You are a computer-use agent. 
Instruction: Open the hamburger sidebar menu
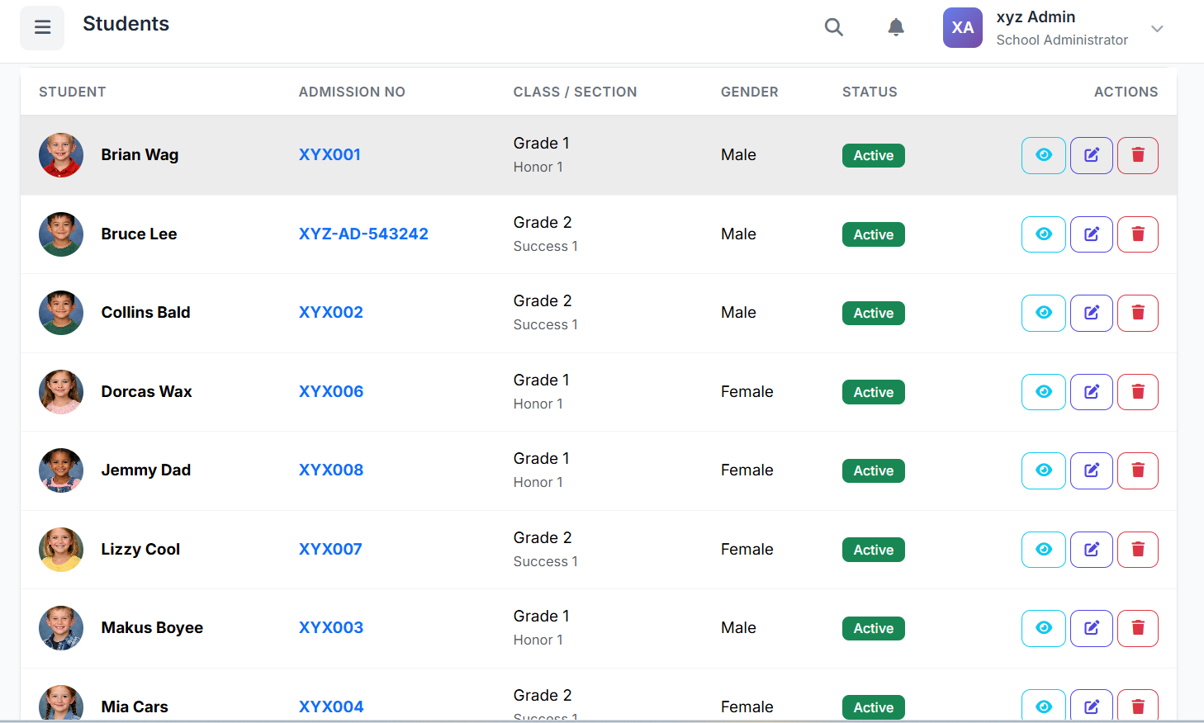(42, 27)
